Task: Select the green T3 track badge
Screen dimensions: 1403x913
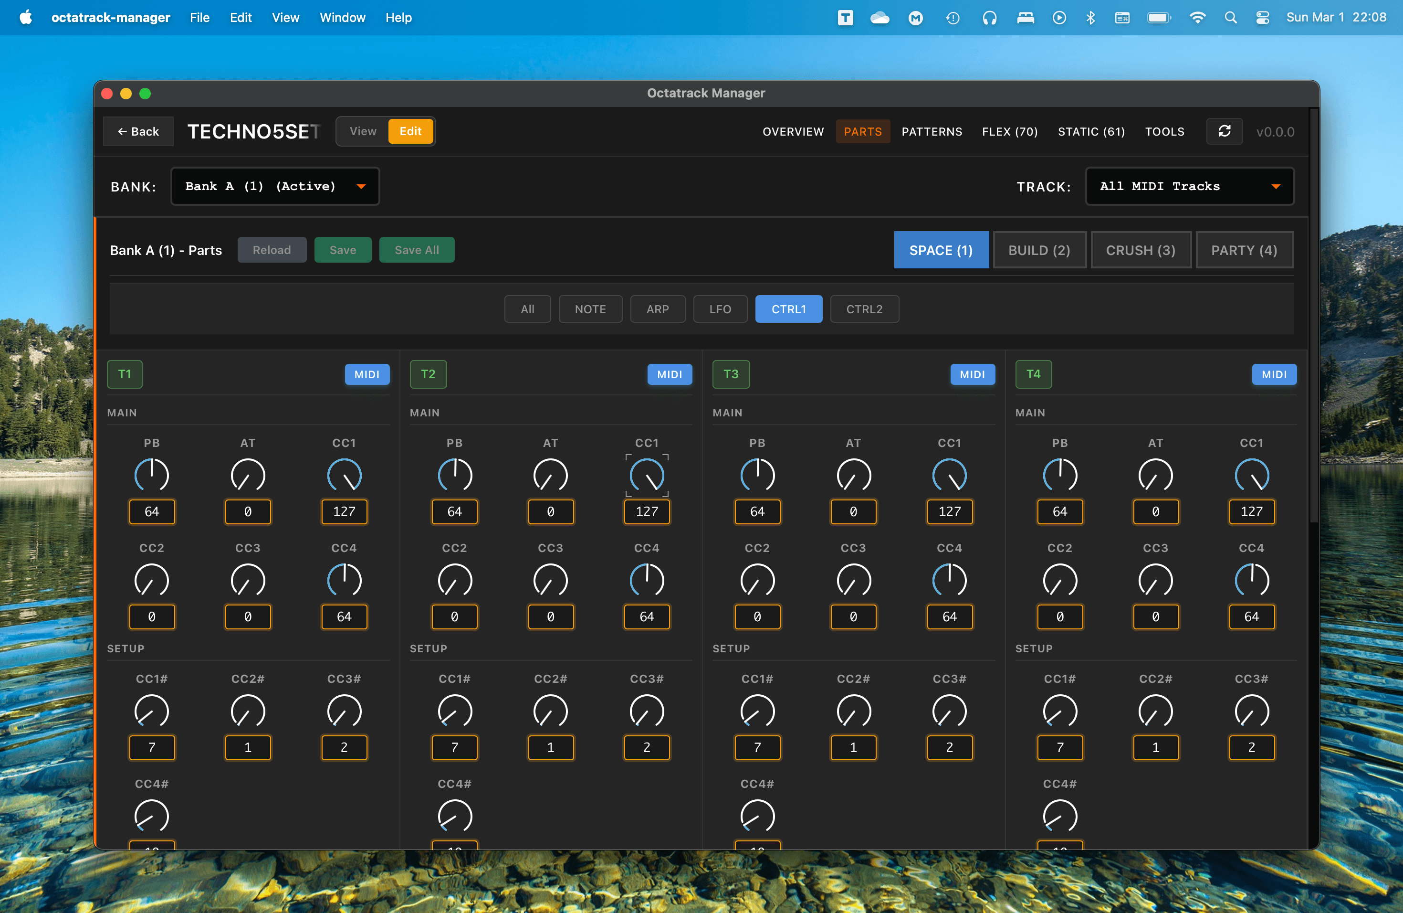Action: click(731, 374)
